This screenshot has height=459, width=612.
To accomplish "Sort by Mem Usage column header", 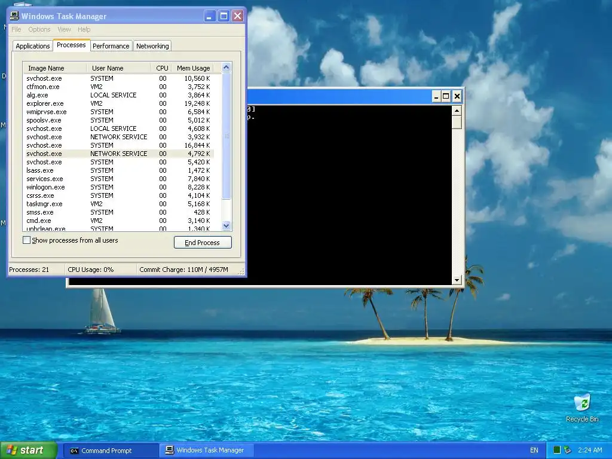I will [193, 68].
